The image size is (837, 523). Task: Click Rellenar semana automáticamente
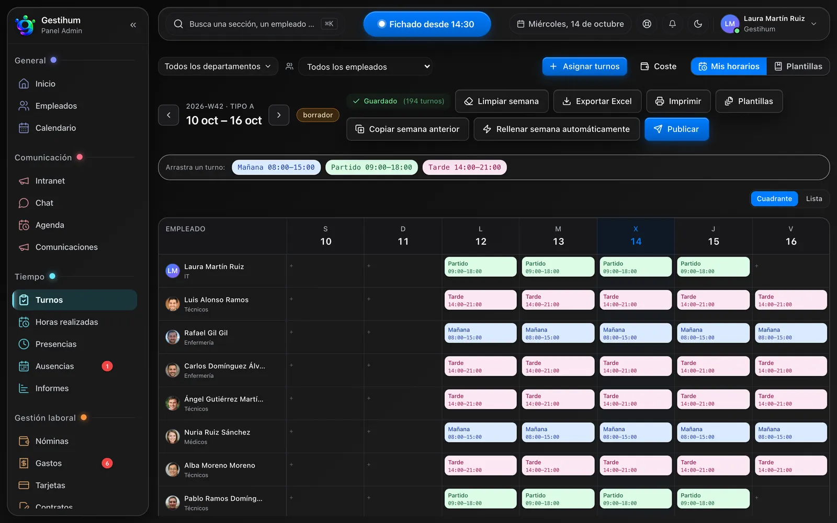coord(557,129)
